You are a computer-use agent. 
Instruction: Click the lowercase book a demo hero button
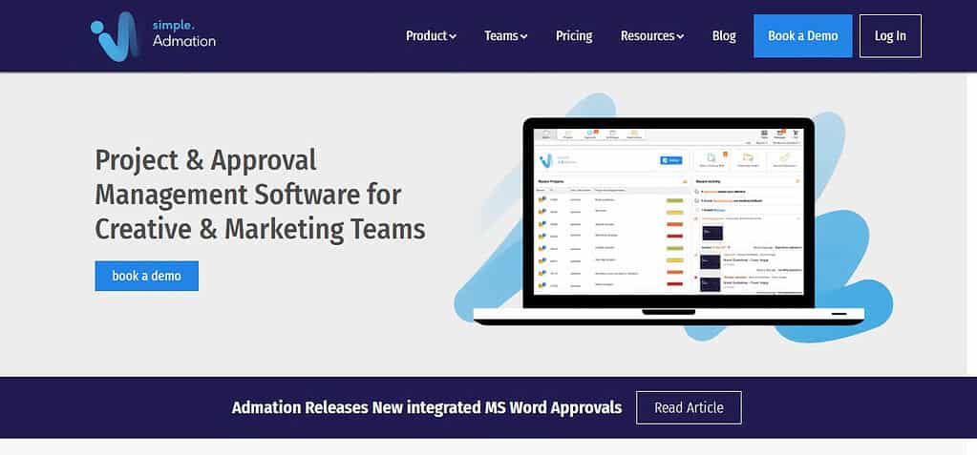(146, 276)
